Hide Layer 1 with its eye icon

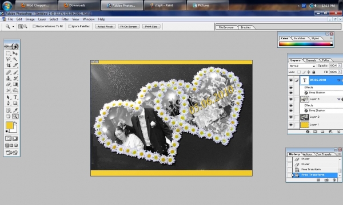tap(290, 125)
